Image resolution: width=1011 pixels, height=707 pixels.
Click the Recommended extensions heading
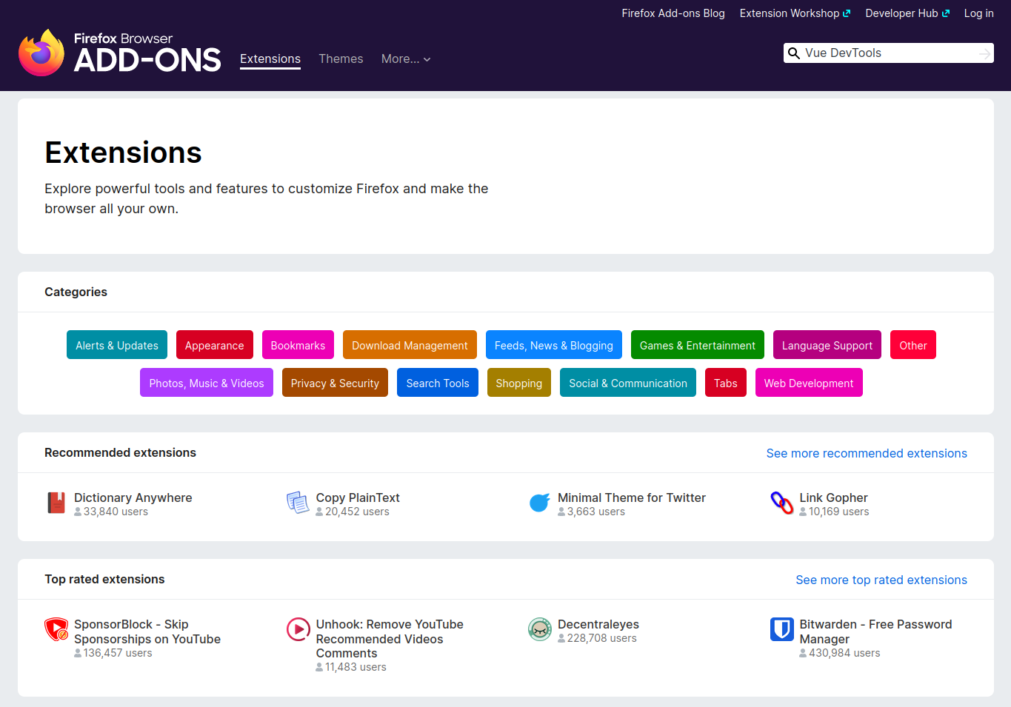[x=120, y=452]
